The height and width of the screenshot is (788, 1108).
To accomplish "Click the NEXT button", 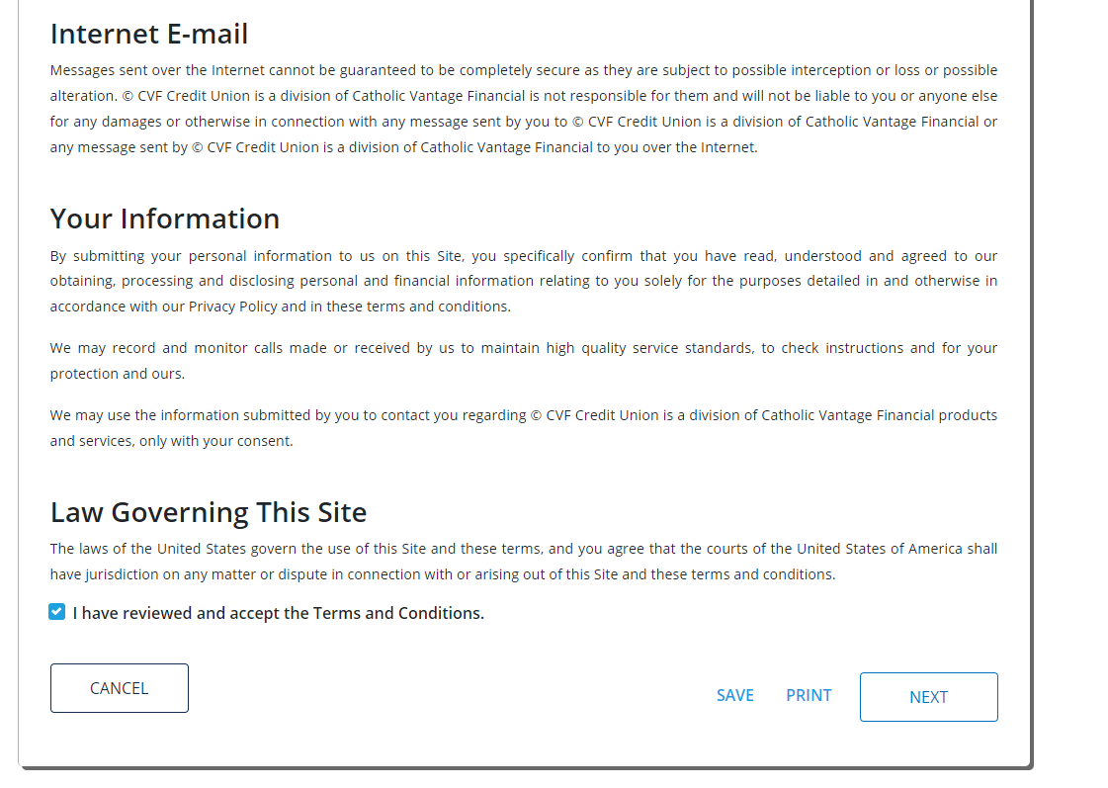I will [x=928, y=697].
